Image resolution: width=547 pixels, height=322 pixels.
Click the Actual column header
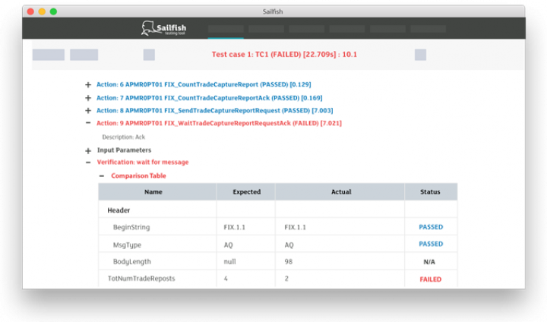tap(340, 191)
